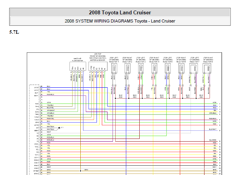Click the Injector 1 symbol

pos(114,68)
